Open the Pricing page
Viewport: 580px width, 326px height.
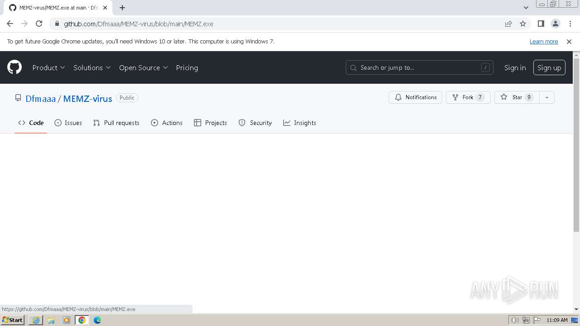187,67
